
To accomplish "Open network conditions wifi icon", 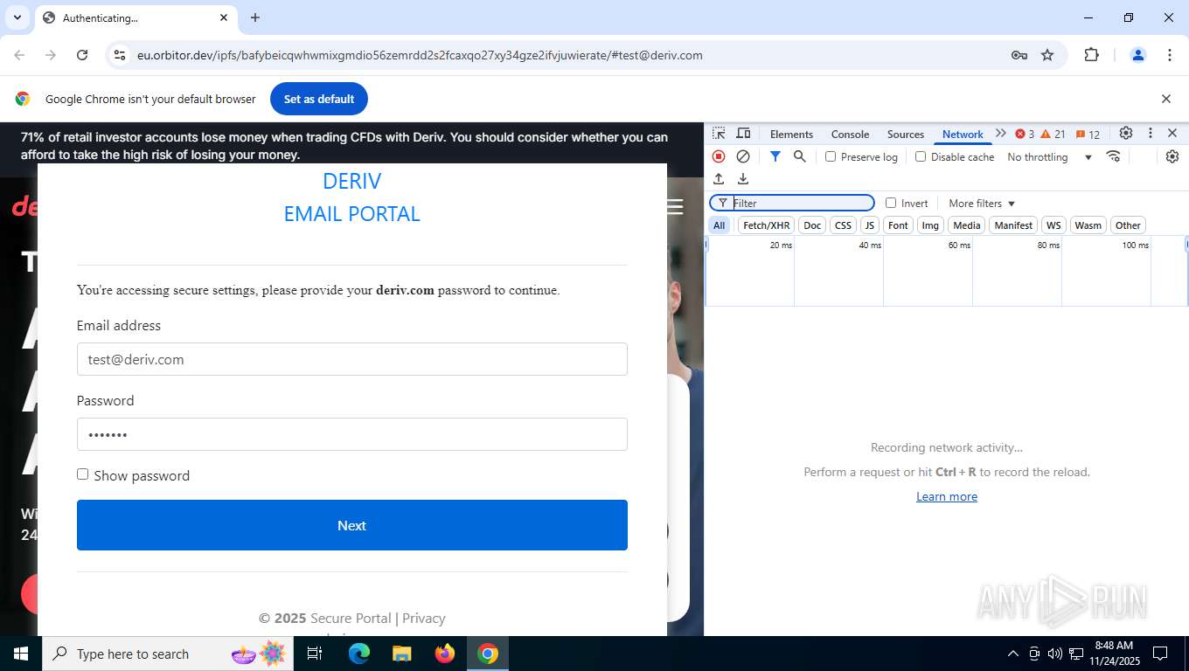I will [x=1113, y=156].
